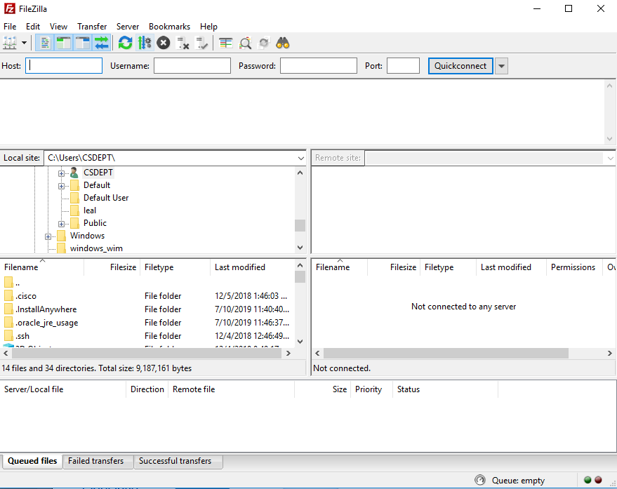
Task: Click the Quickconnect button
Action: (x=460, y=66)
